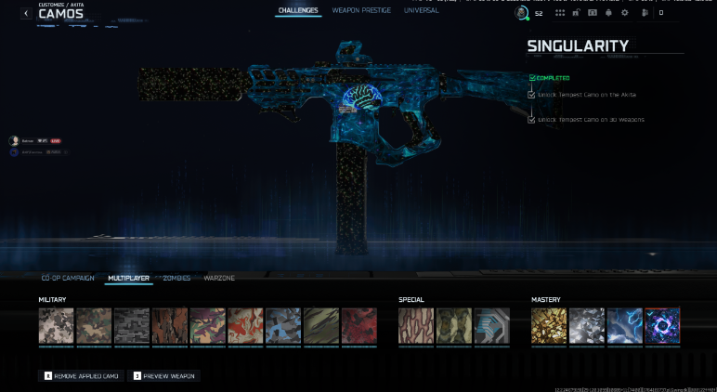Click the second blue avatar on left

pos(14,151)
